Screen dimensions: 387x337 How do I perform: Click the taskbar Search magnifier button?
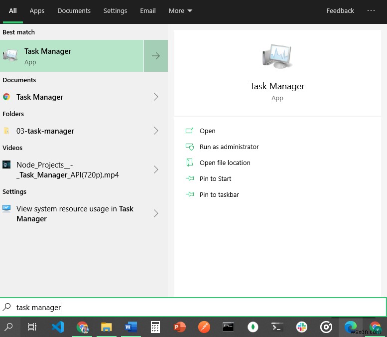click(x=8, y=327)
